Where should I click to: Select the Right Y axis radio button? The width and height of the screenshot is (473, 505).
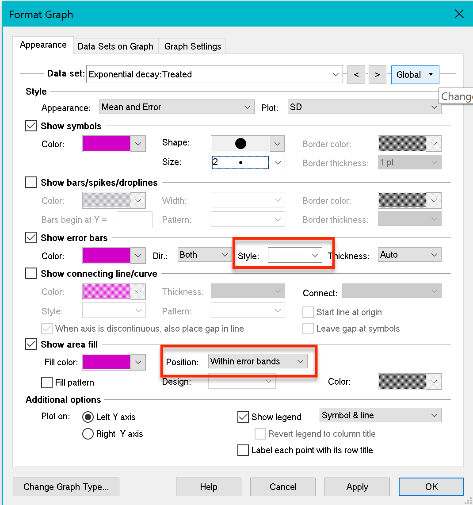click(x=88, y=434)
